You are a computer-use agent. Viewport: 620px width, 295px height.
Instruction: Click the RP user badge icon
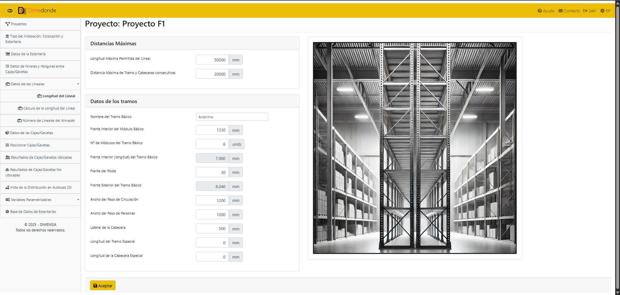(602, 11)
